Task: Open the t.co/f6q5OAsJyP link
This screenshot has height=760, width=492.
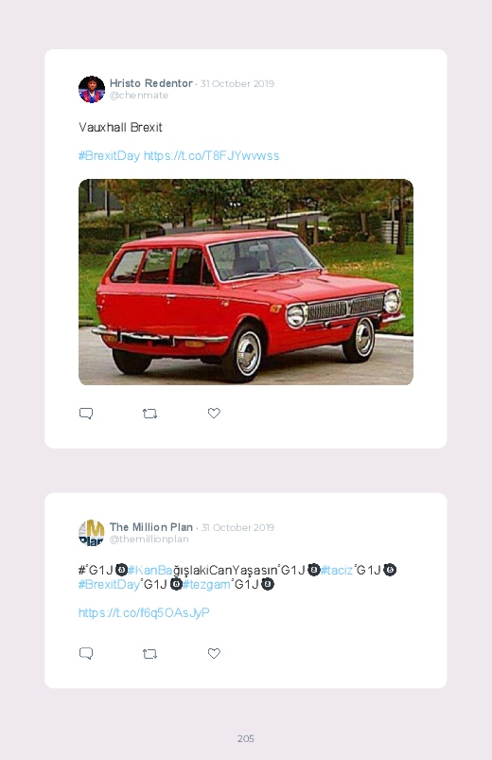Action: click(144, 613)
